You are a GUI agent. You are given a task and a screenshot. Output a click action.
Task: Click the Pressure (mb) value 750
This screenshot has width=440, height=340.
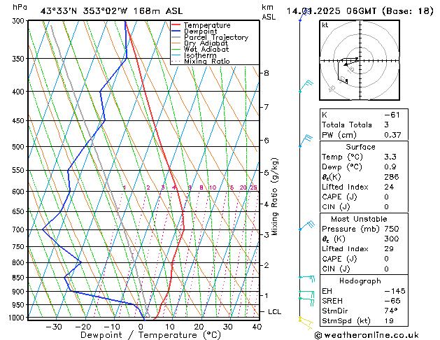[392, 229]
